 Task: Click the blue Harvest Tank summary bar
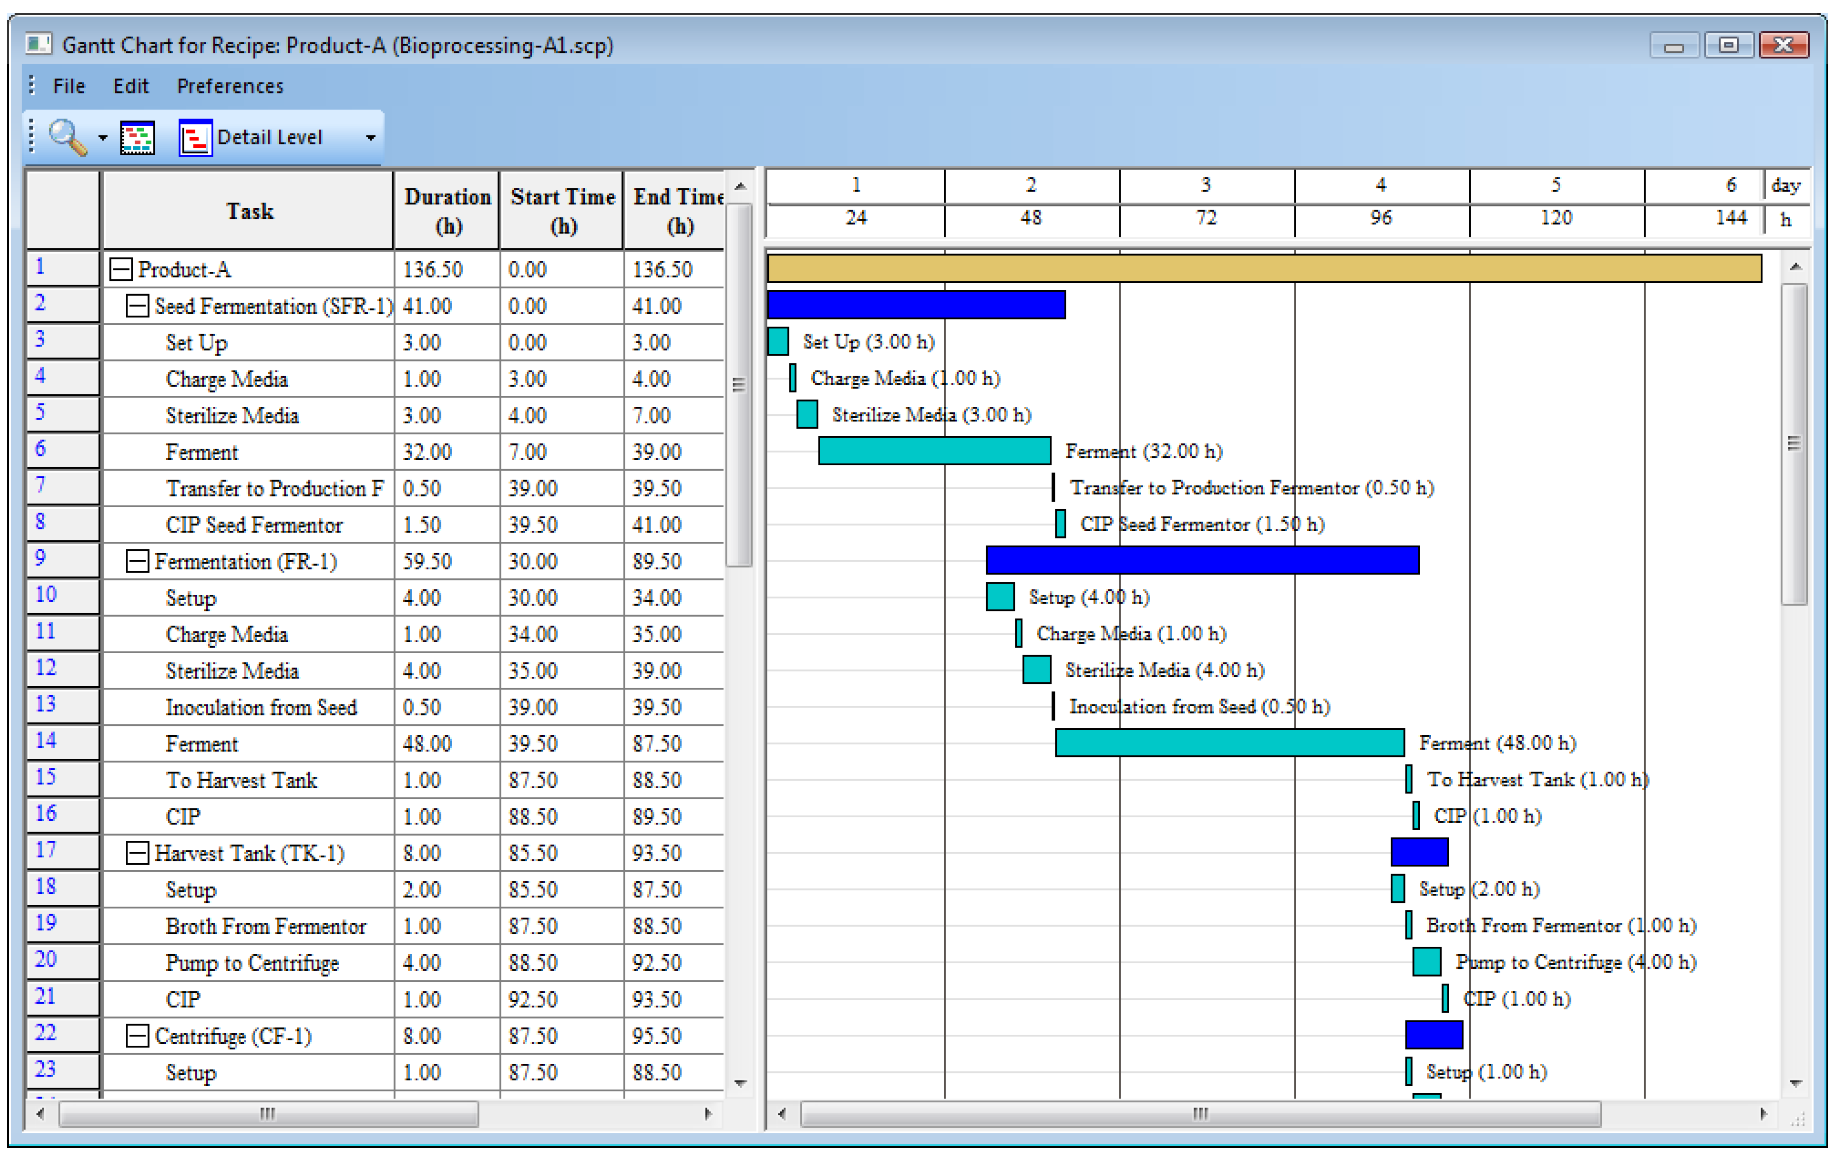(1420, 852)
